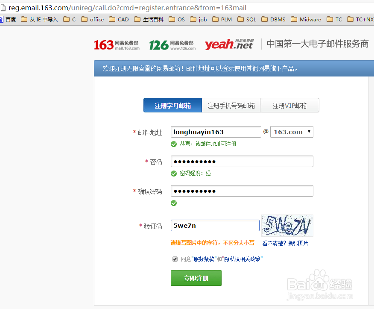The width and height of the screenshot is (374, 309).
Task: Click the 立即注册 registration button
Action: point(196,278)
